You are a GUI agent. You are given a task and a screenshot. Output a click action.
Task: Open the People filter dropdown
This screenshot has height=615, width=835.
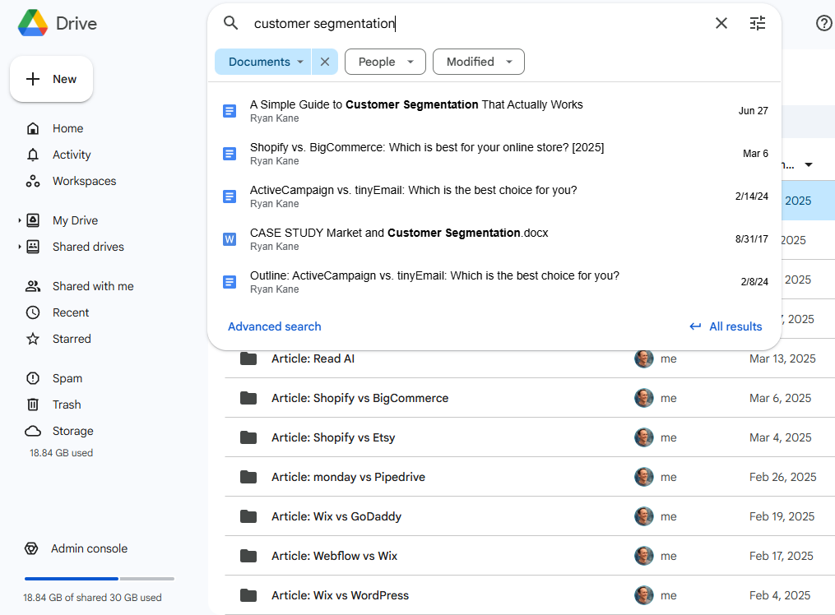(x=385, y=62)
